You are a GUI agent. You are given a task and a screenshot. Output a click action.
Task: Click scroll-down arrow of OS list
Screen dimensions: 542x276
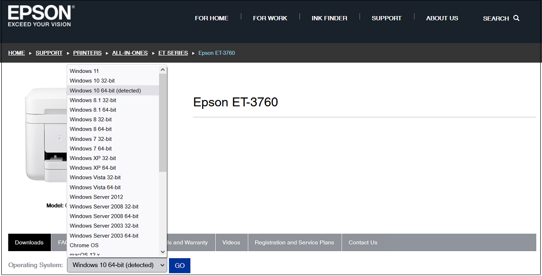pyautogui.click(x=163, y=252)
